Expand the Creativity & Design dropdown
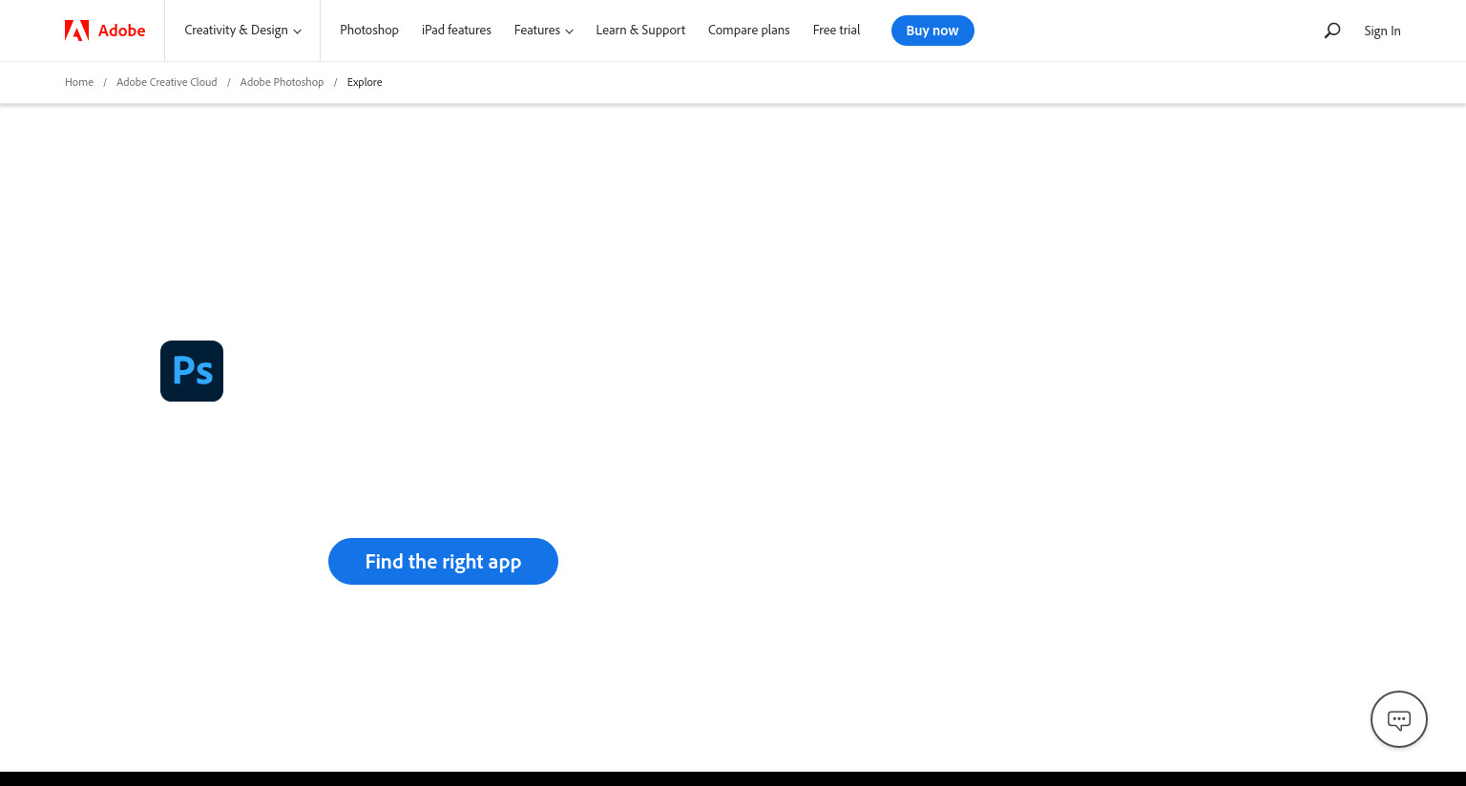This screenshot has width=1466, height=786. 242,31
